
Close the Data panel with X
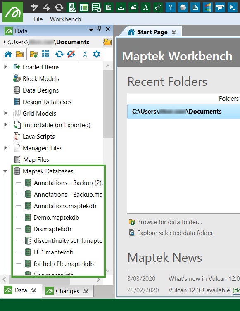tap(108, 29)
